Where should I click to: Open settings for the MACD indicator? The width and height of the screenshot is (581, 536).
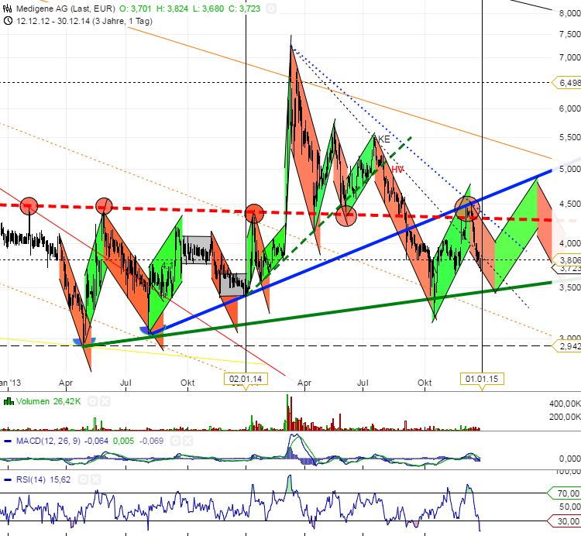click(176, 441)
